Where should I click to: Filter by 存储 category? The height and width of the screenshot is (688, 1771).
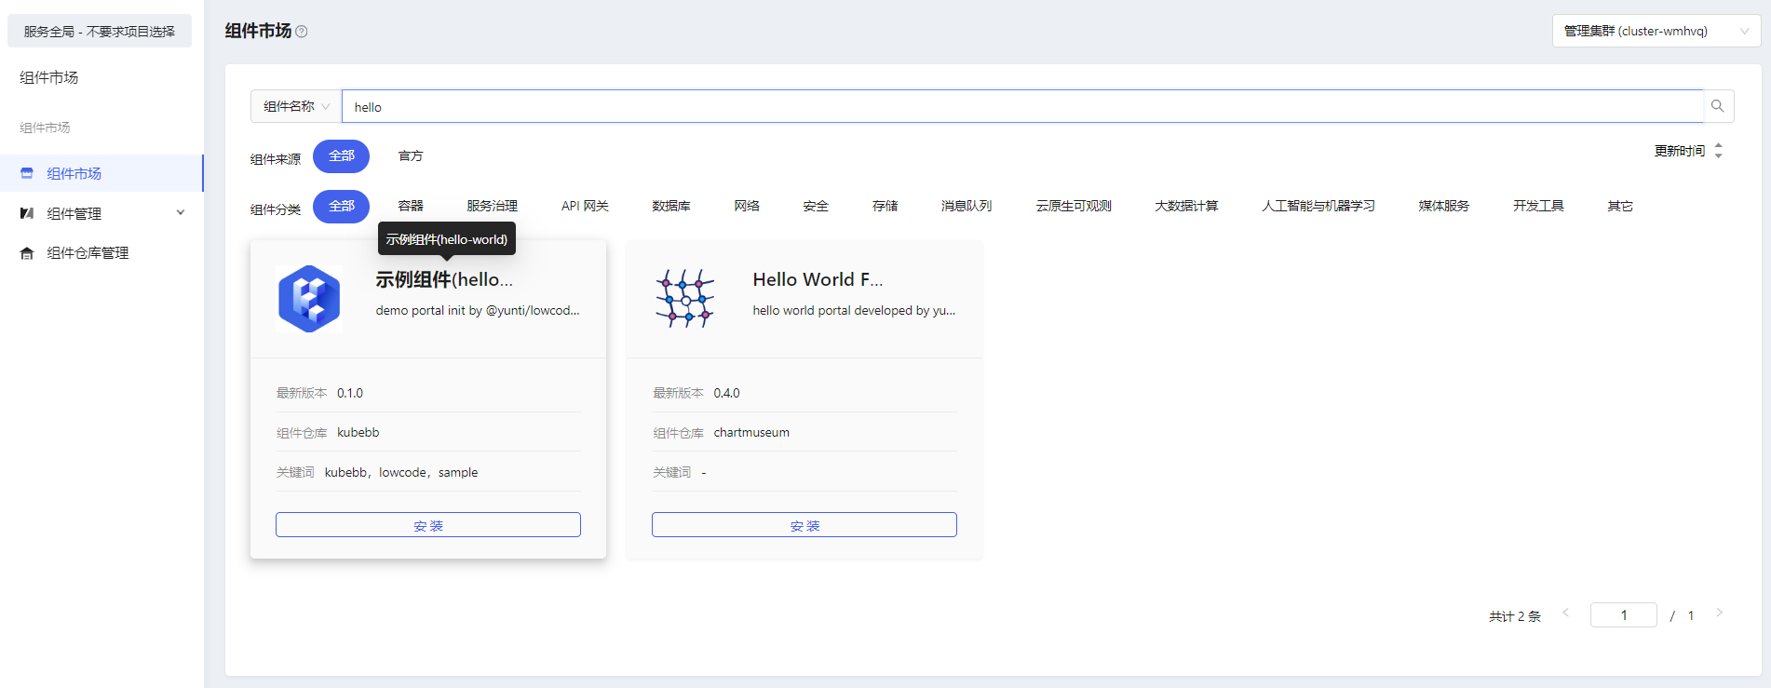[885, 206]
